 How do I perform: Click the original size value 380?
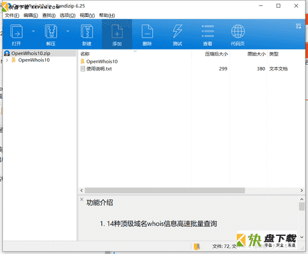[x=261, y=69]
